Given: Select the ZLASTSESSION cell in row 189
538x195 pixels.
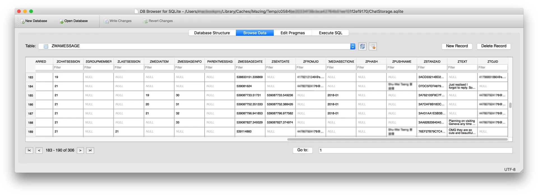Looking at the screenshot, I should (129, 131).
